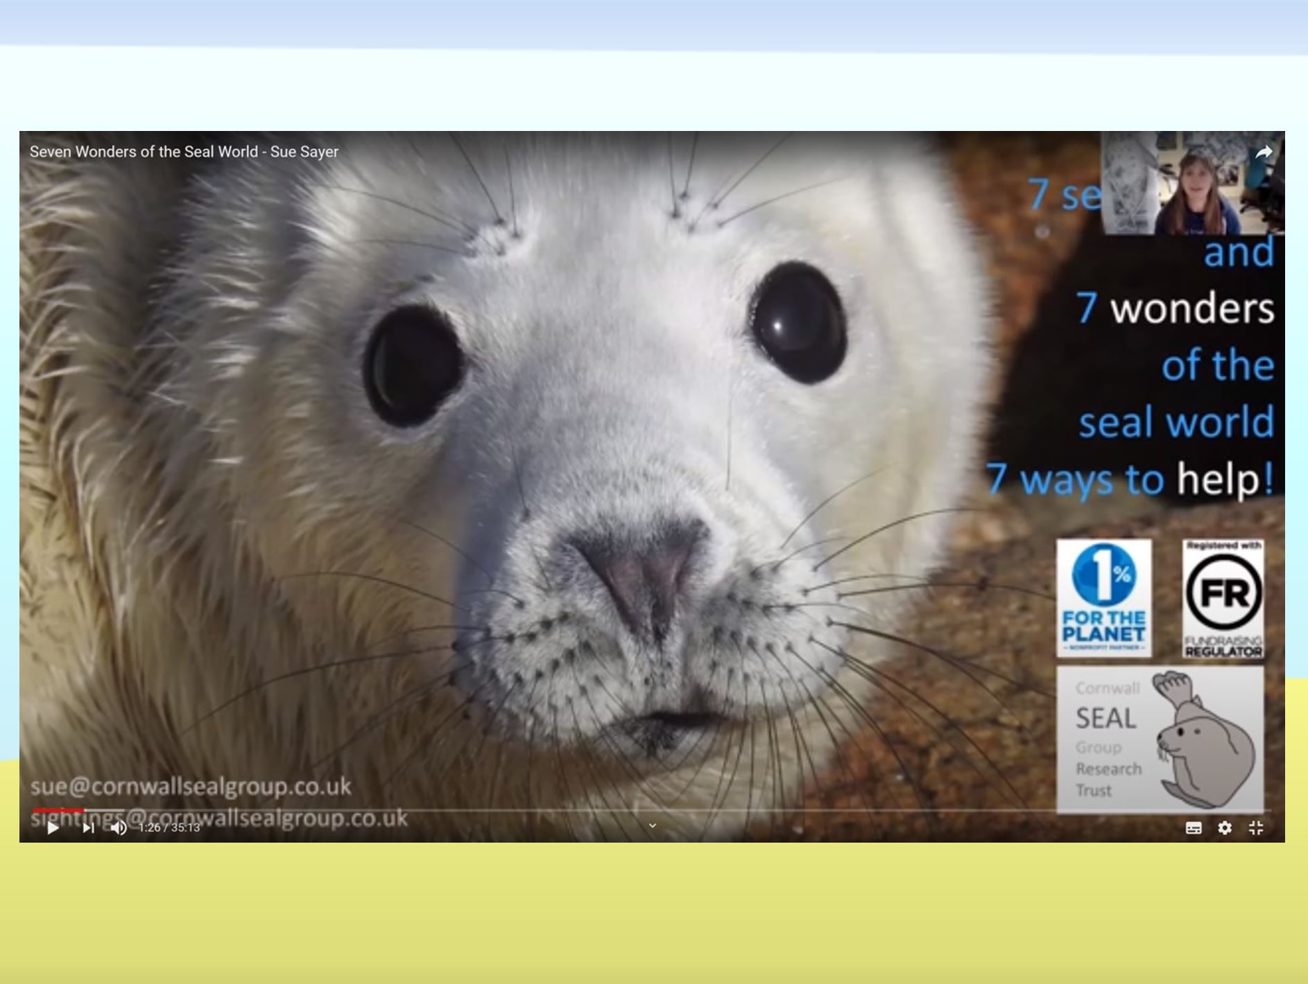The image size is (1308, 984).
Task: Click Cornwall Seal Group Research Trust logo
Action: pos(1160,739)
